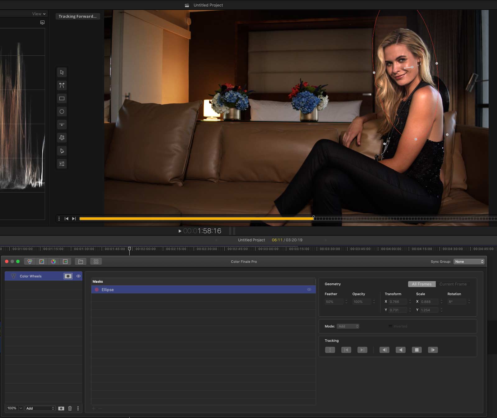This screenshot has width=497, height=418.
Task: Open the View dropdown above the scope
Action: click(39, 14)
